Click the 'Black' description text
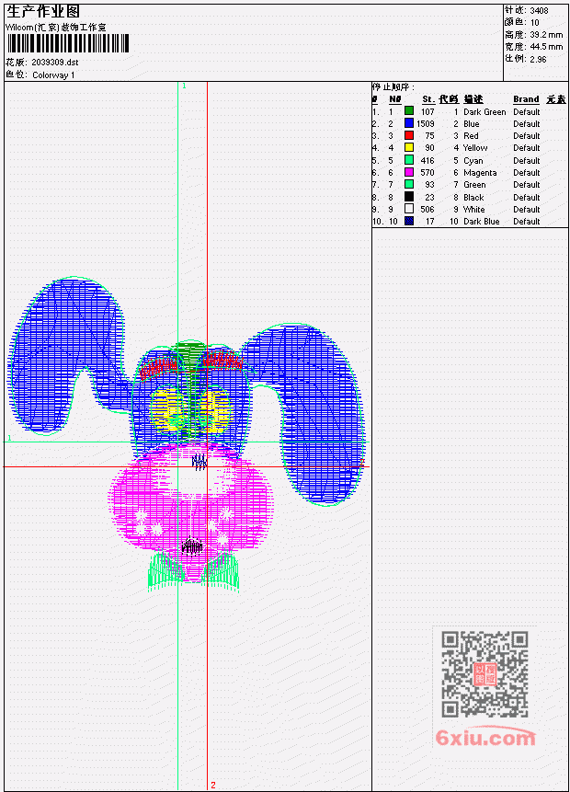 click(x=473, y=198)
